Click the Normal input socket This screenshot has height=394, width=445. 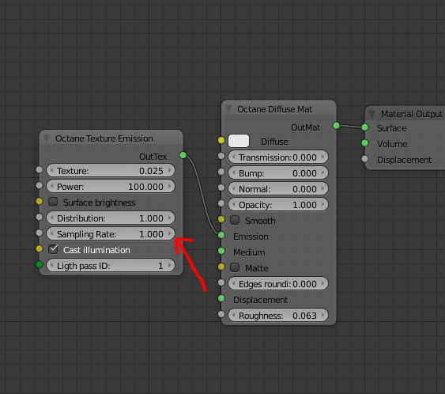[x=221, y=188]
